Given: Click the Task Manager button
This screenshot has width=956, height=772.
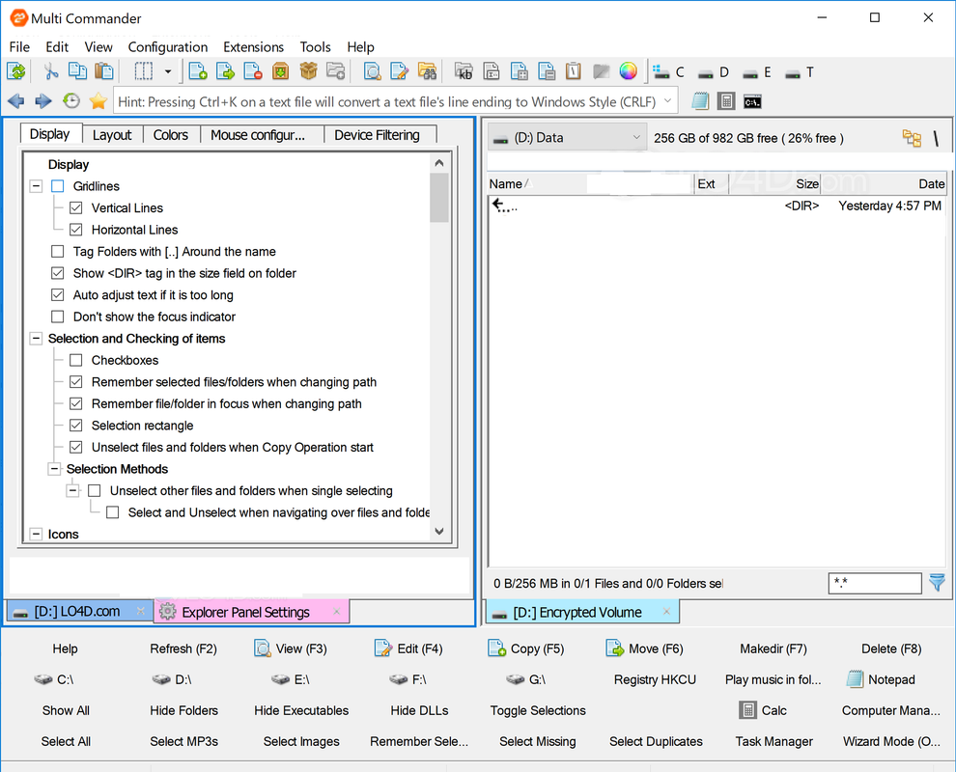Looking at the screenshot, I should tap(773, 741).
